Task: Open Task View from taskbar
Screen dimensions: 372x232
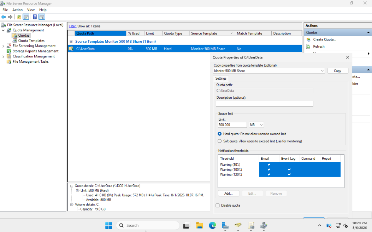Action: pos(186,226)
